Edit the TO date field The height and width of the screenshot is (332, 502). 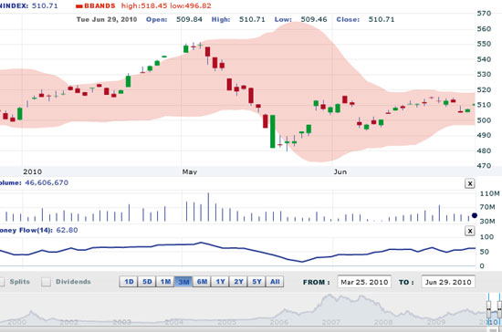coord(448,282)
